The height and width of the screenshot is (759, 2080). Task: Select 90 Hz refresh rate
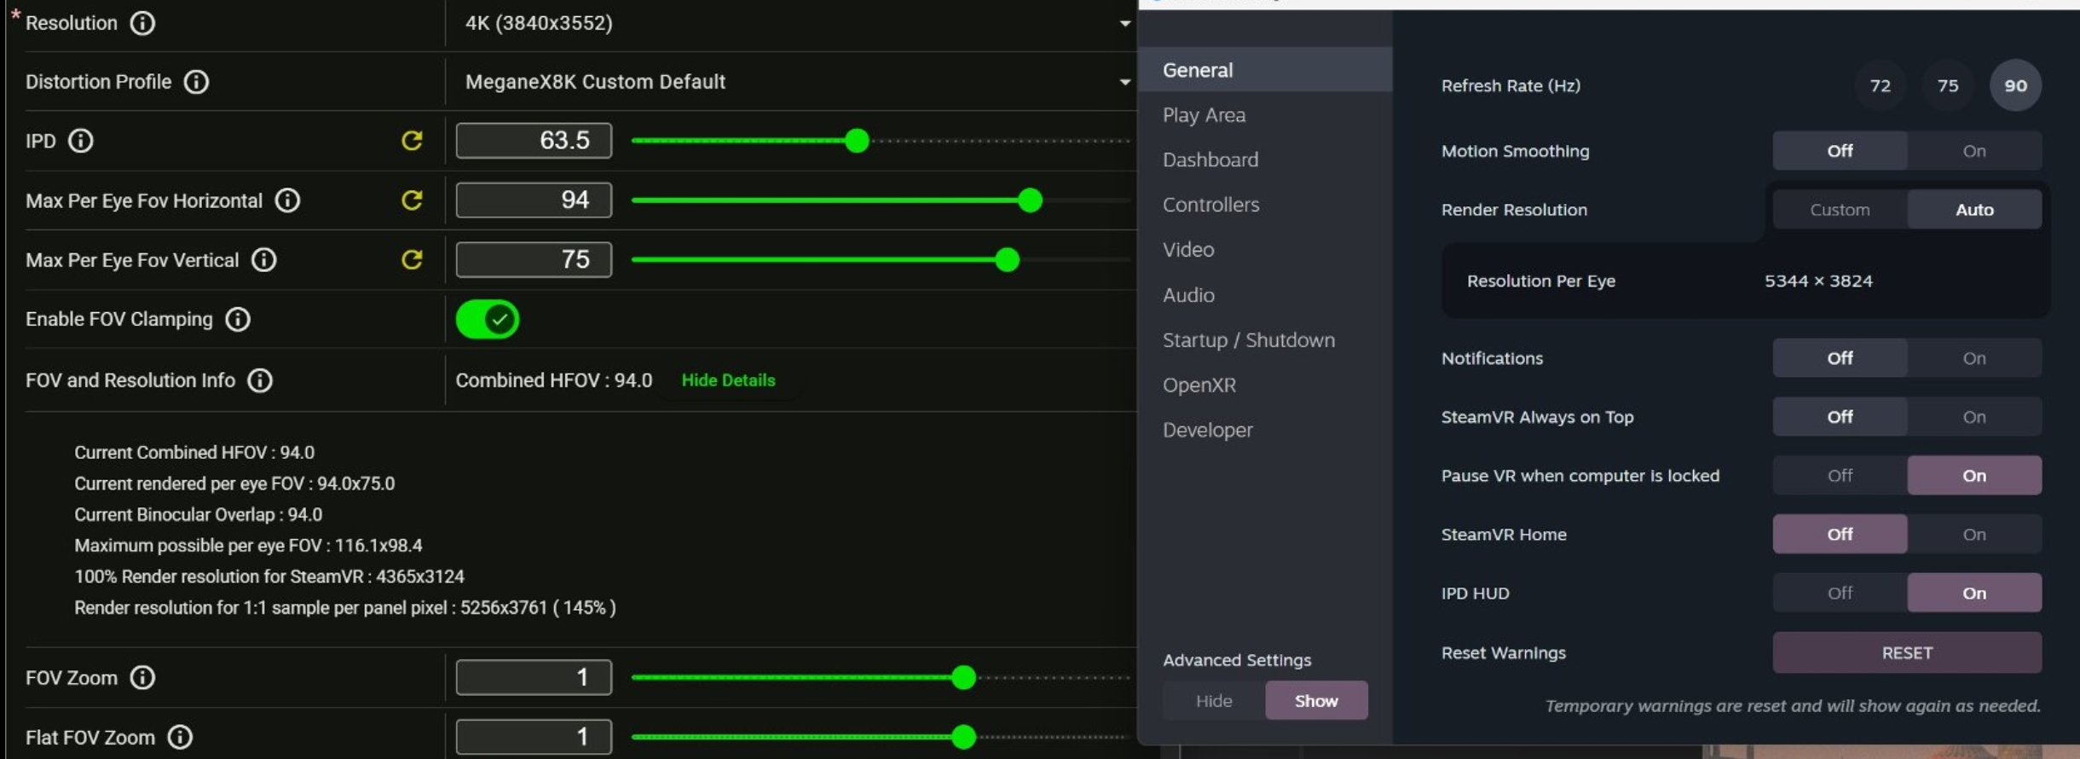click(x=2015, y=85)
